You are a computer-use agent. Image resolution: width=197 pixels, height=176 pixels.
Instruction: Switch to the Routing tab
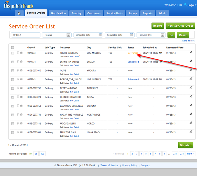(76, 13)
